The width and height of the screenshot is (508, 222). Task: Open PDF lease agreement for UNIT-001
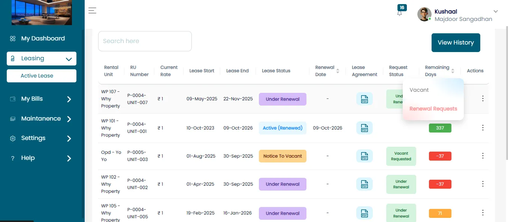point(365,128)
